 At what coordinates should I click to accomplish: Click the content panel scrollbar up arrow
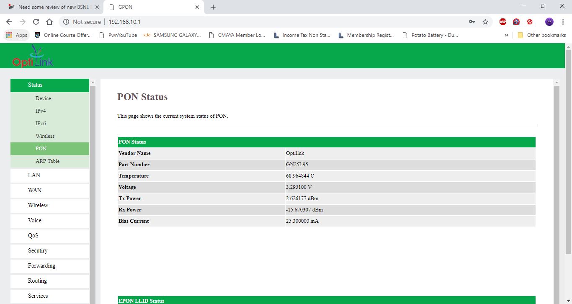point(557,82)
